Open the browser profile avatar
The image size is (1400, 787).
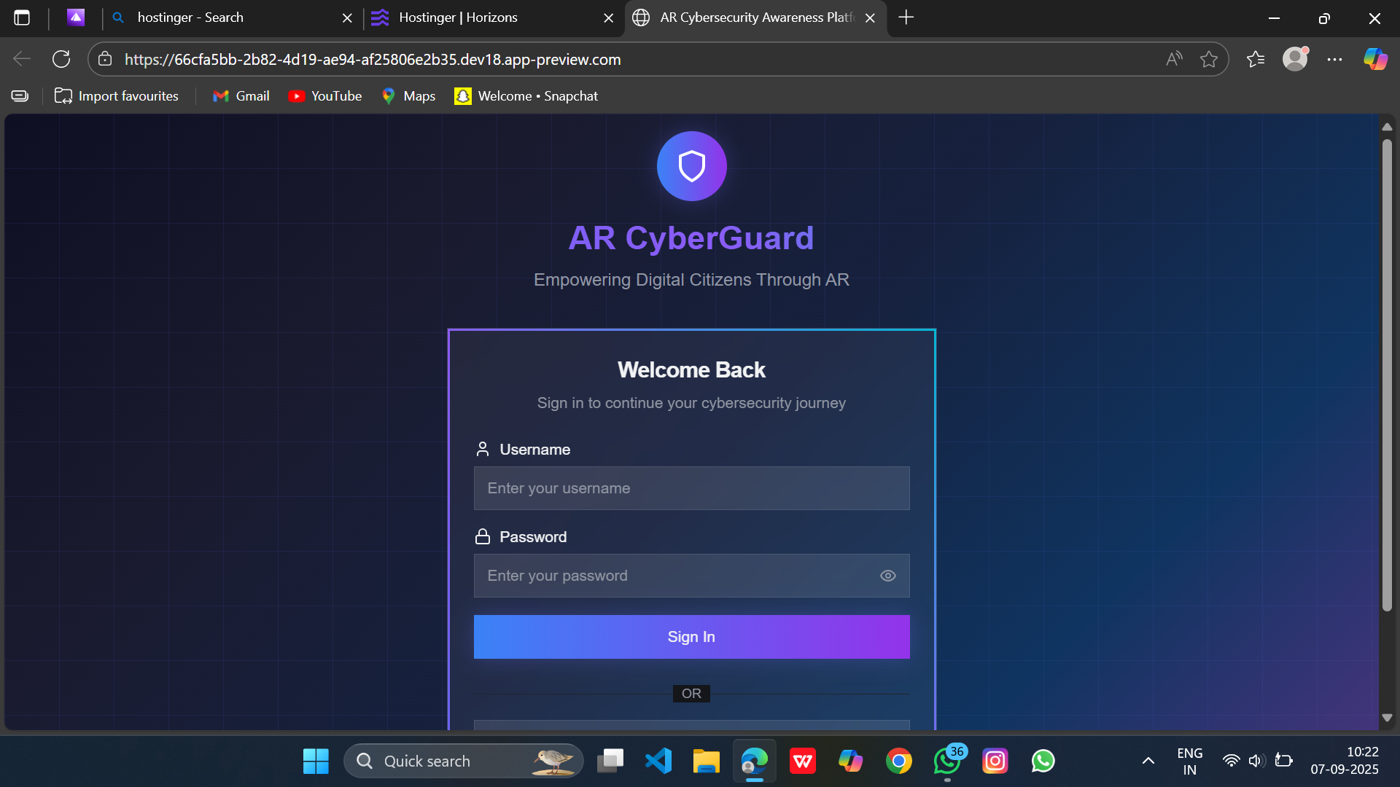[1295, 59]
